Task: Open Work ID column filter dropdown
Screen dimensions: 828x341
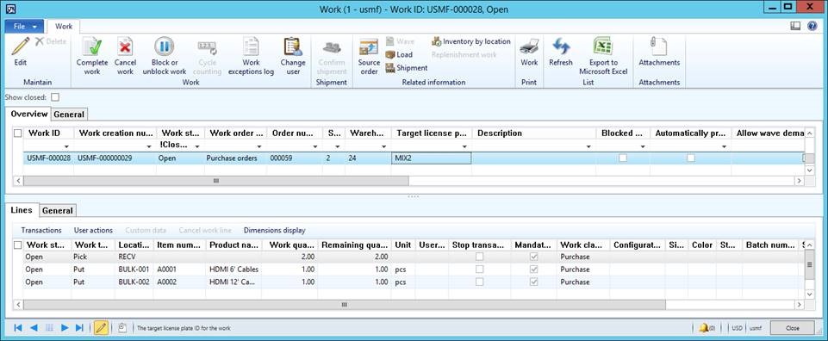Action: [x=66, y=146]
